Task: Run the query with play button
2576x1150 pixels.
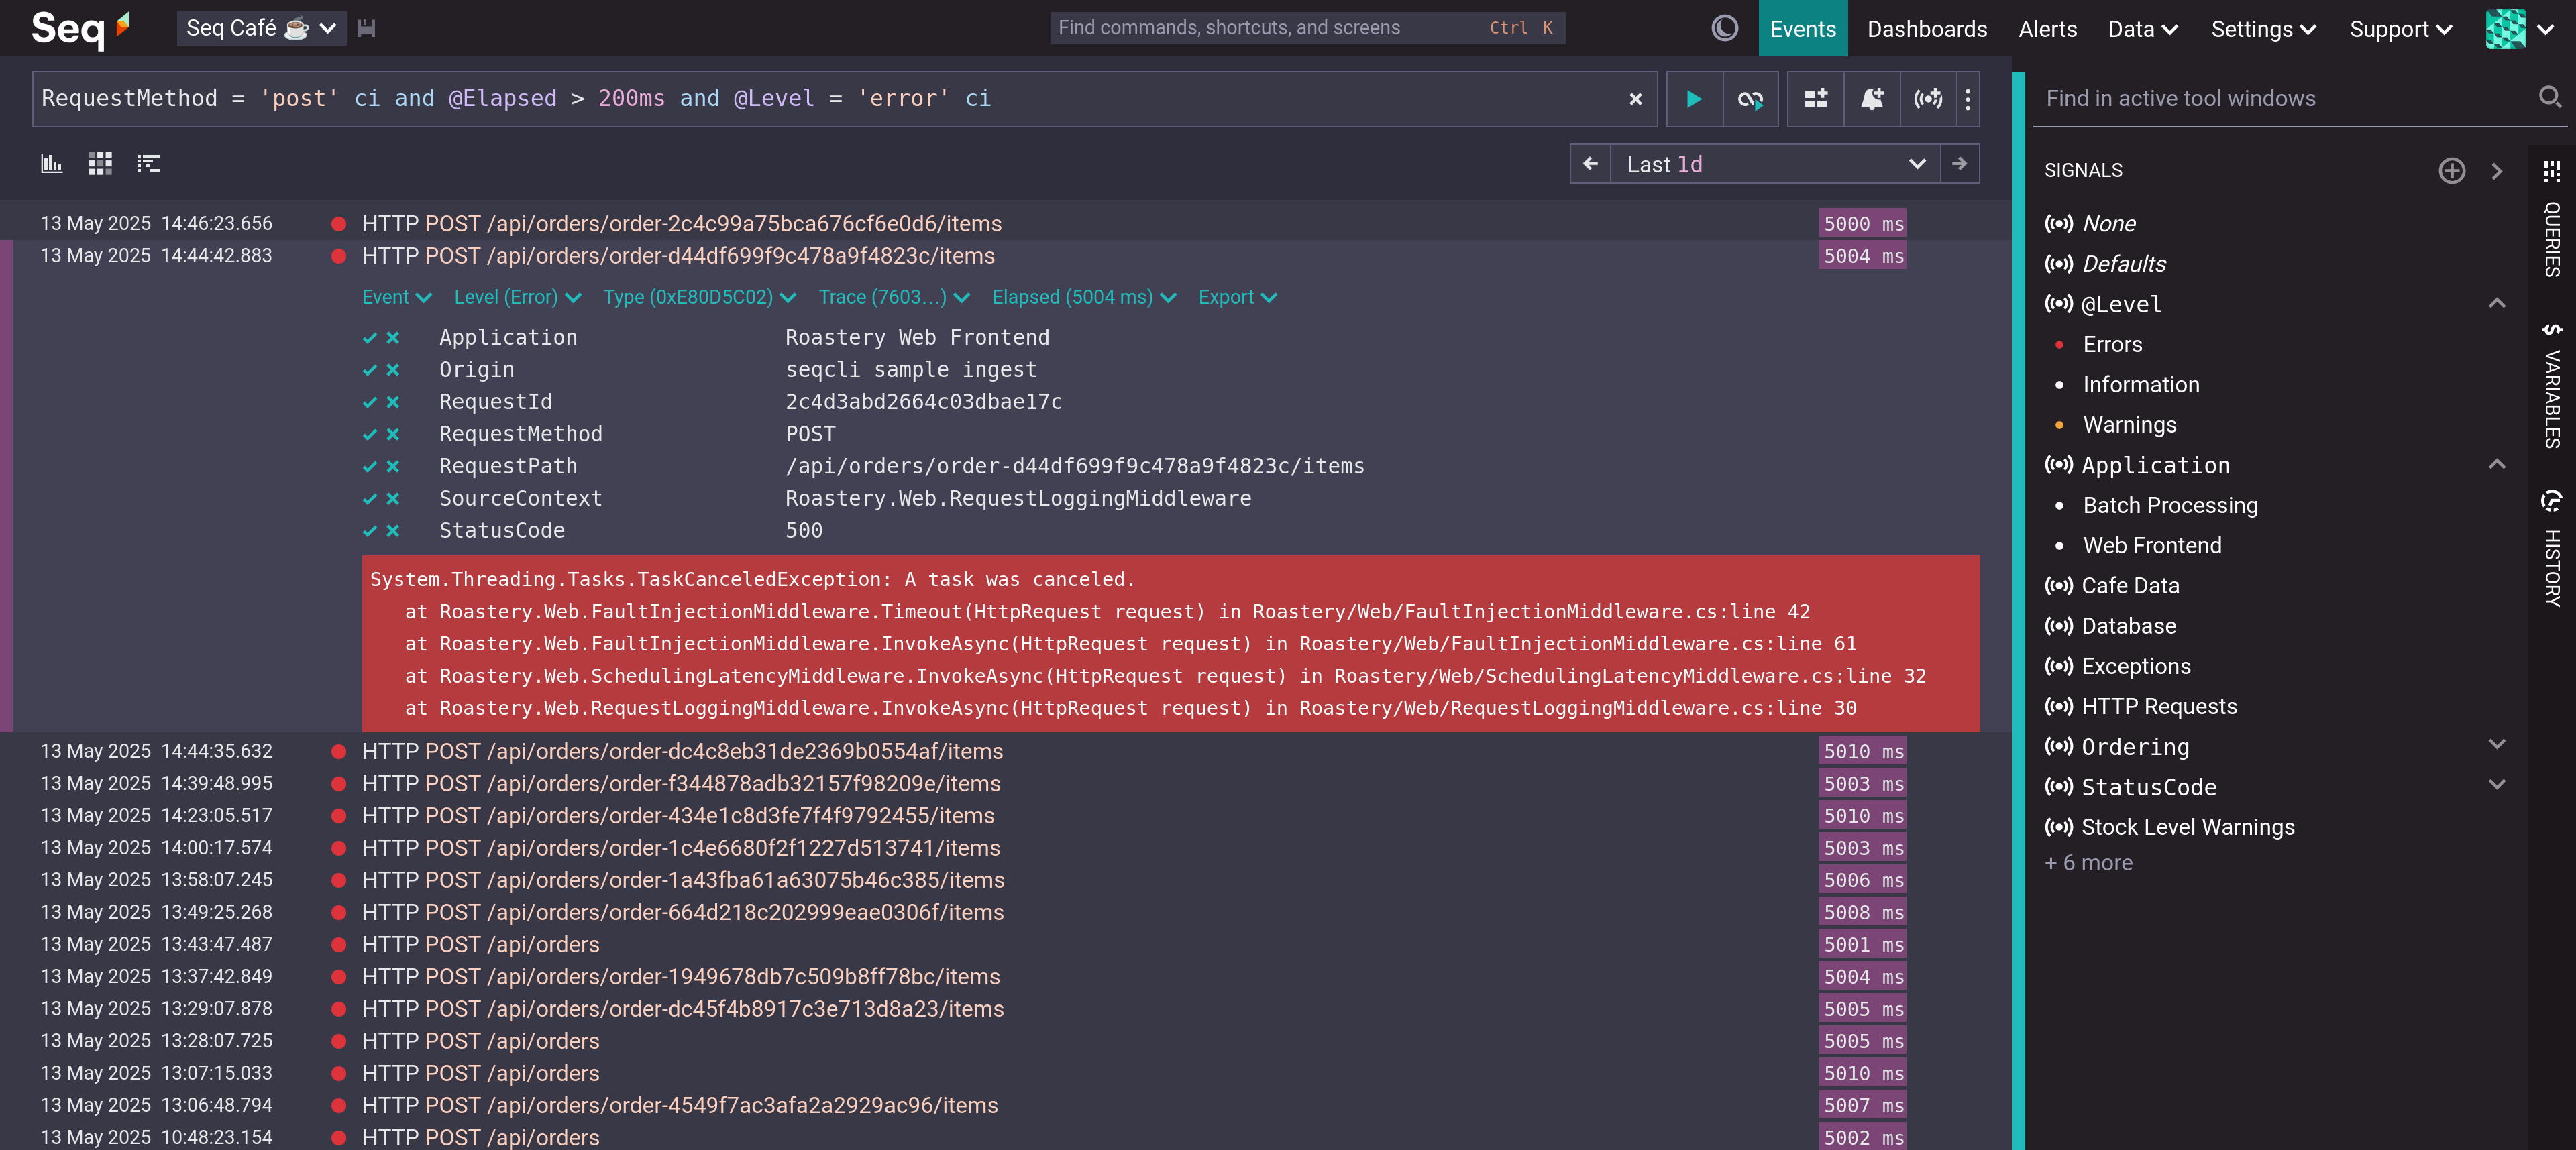Action: [1693, 99]
